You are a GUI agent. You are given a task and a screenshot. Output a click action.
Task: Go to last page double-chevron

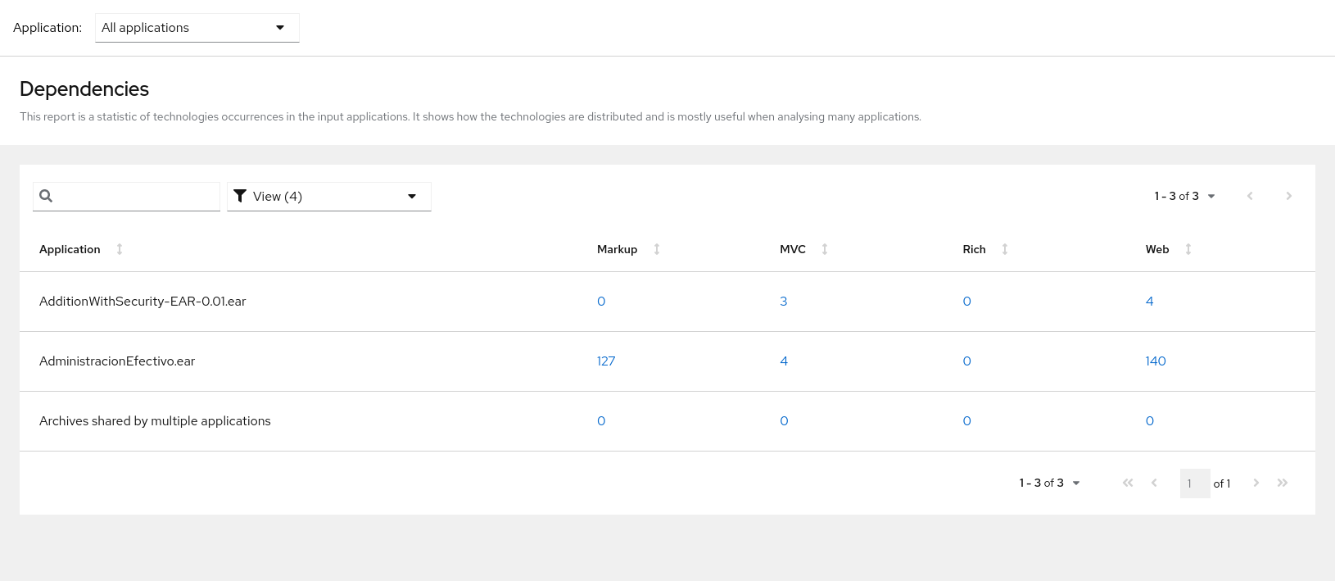click(x=1283, y=483)
